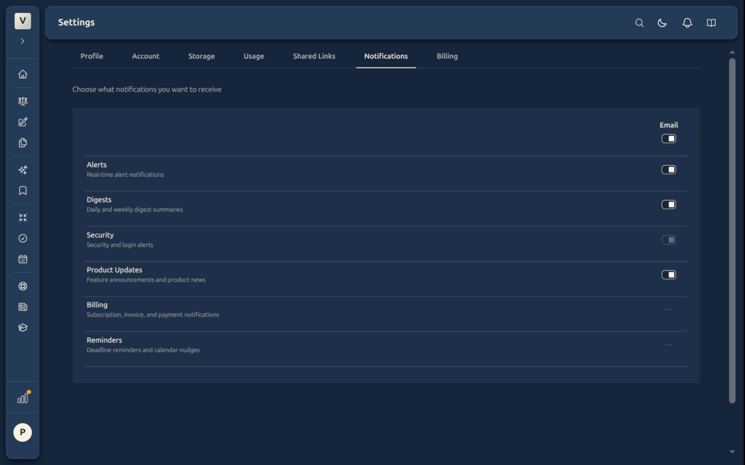
Task: Toggle Digests email notifications
Action: click(x=669, y=204)
